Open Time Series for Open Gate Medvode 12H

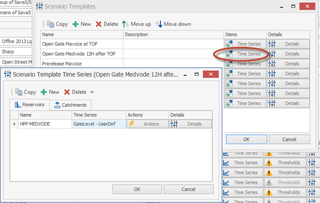(x=246, y=54)
